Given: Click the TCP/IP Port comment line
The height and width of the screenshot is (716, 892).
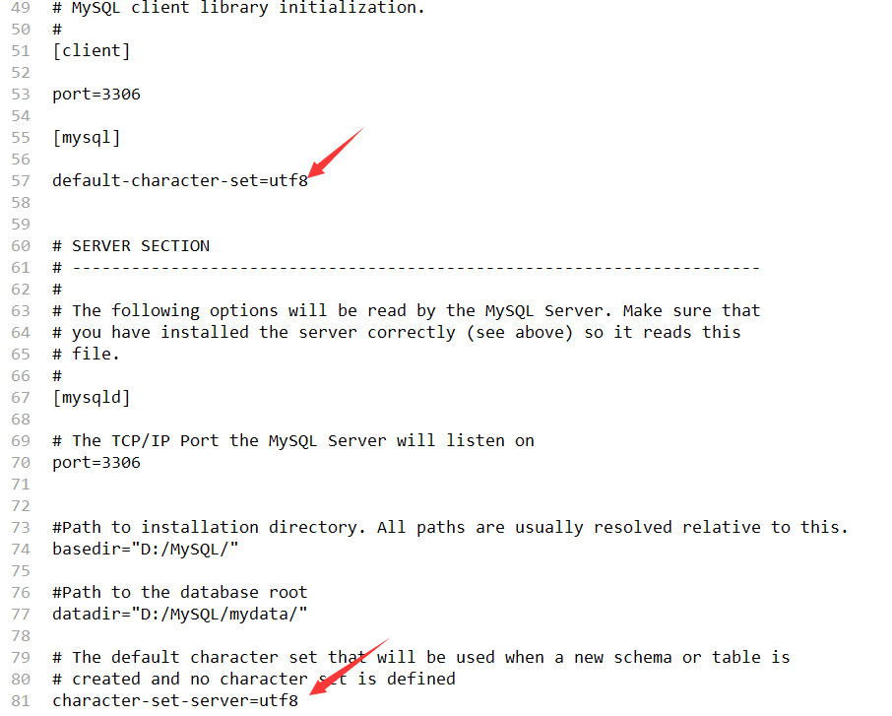Looking at the screenshot, I should 293,441.
